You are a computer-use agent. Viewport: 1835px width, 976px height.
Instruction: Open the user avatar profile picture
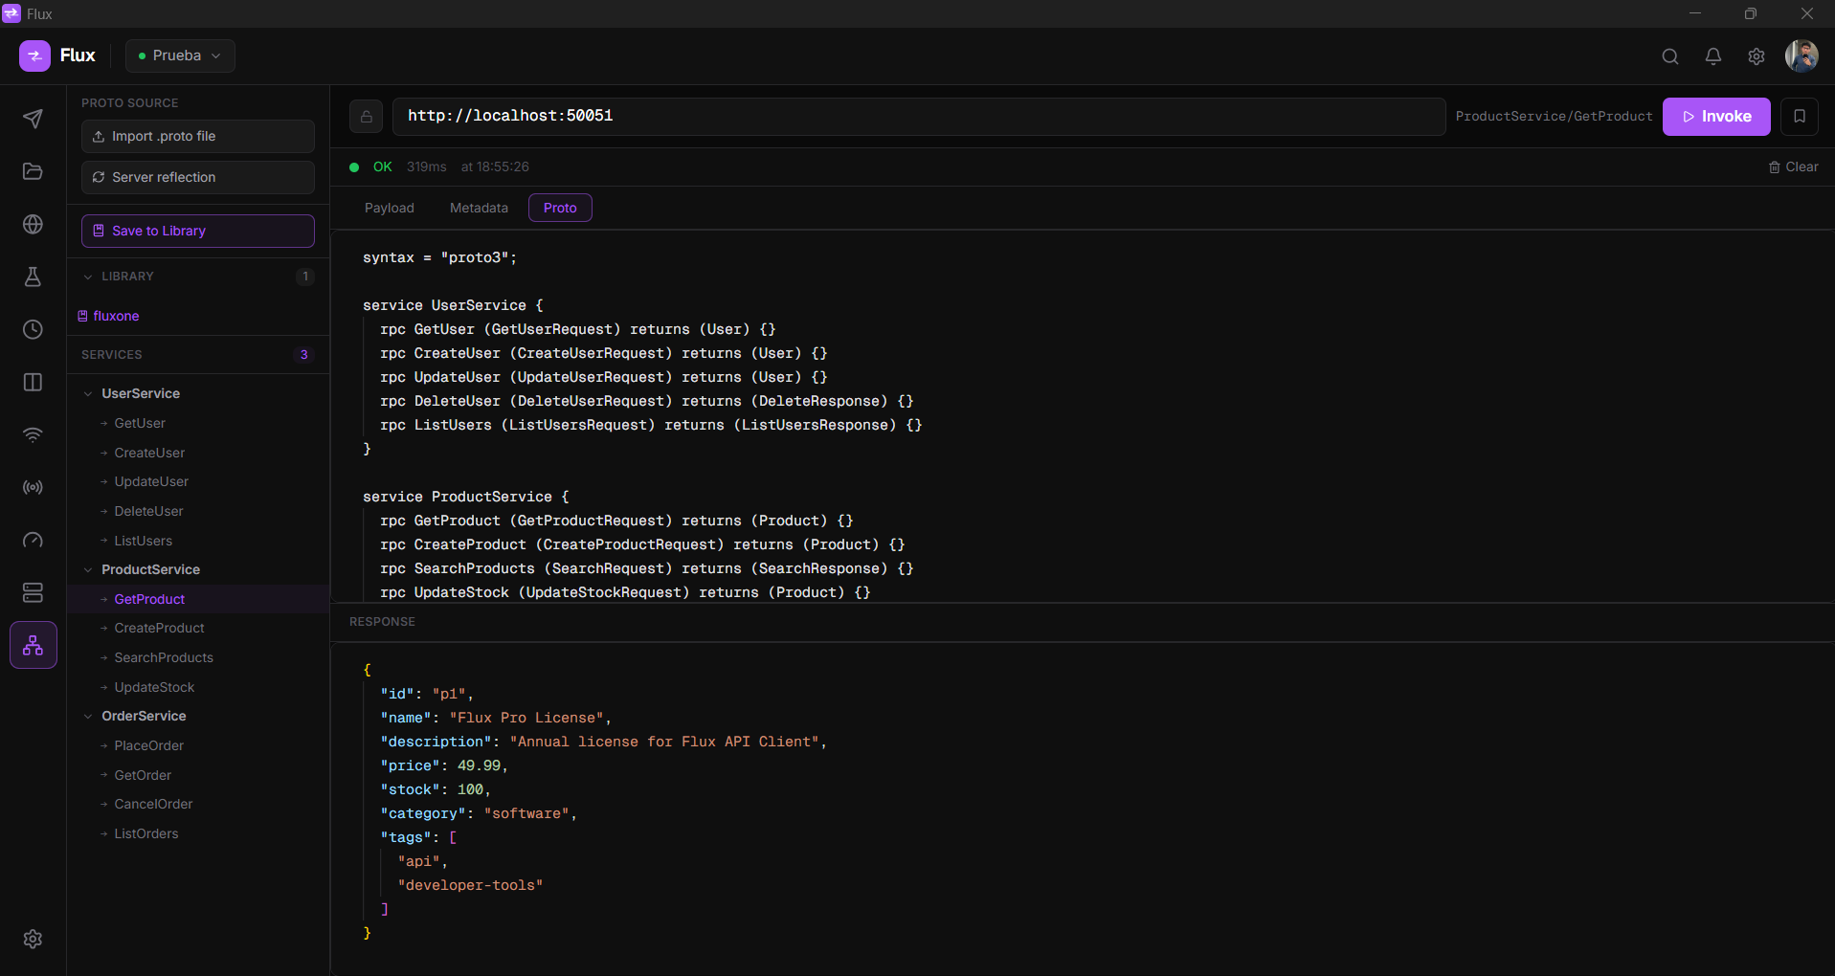[x=1801, y=56]
